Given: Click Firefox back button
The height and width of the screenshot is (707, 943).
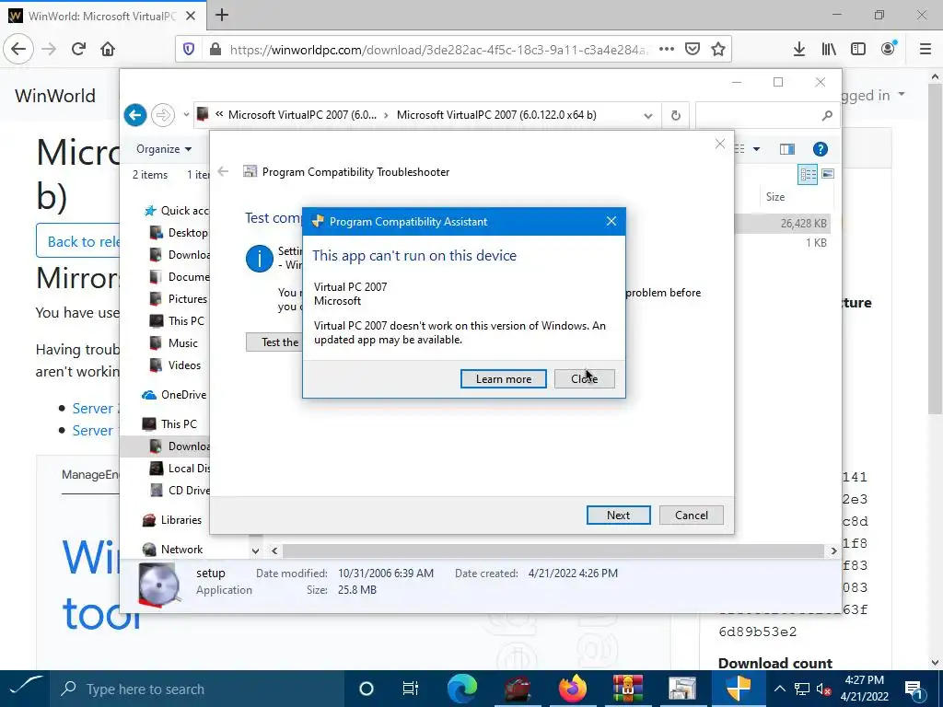Looking at the screenshot, I should pos(18,49).
